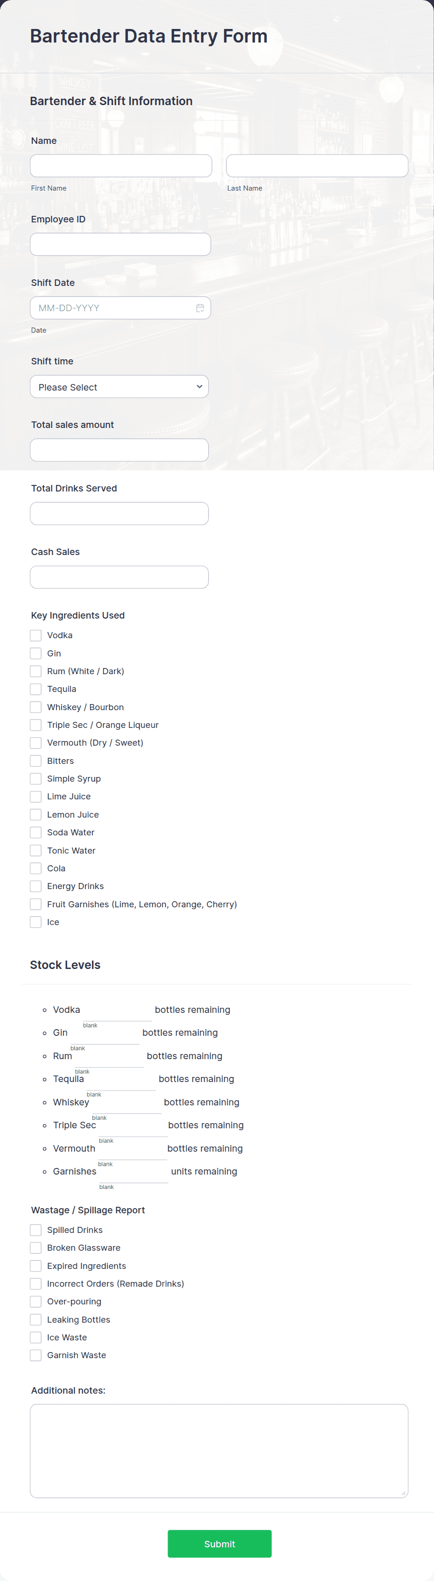
Task: Click the Last Name input box
Action: click(317, 166)
